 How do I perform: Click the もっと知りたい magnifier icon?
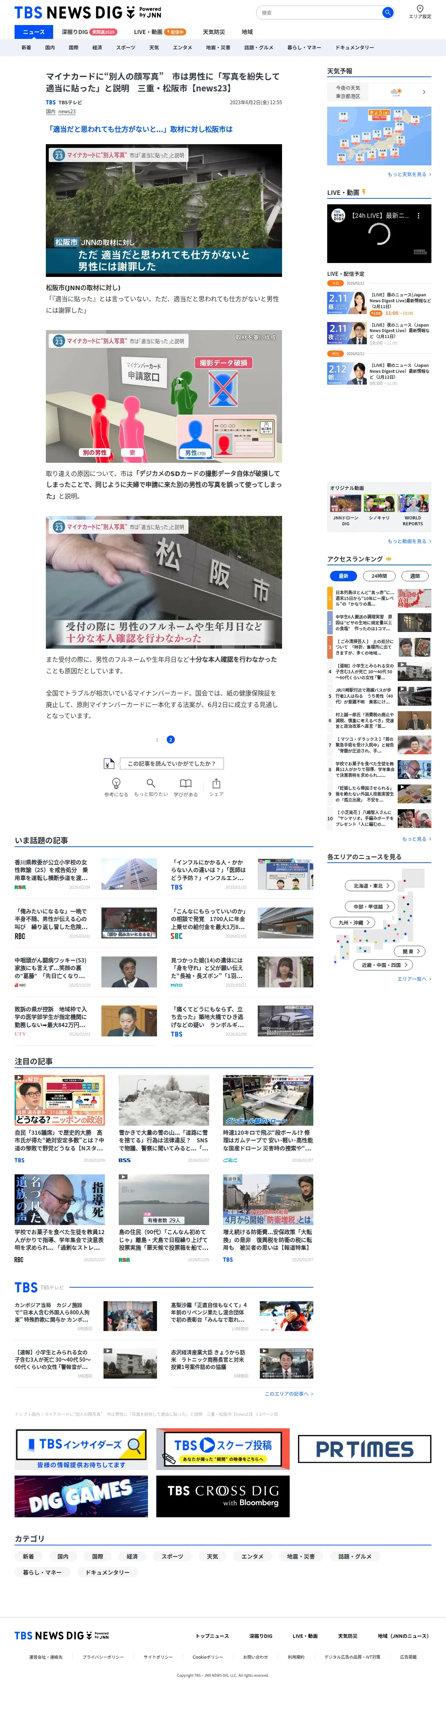click(151, 783)
